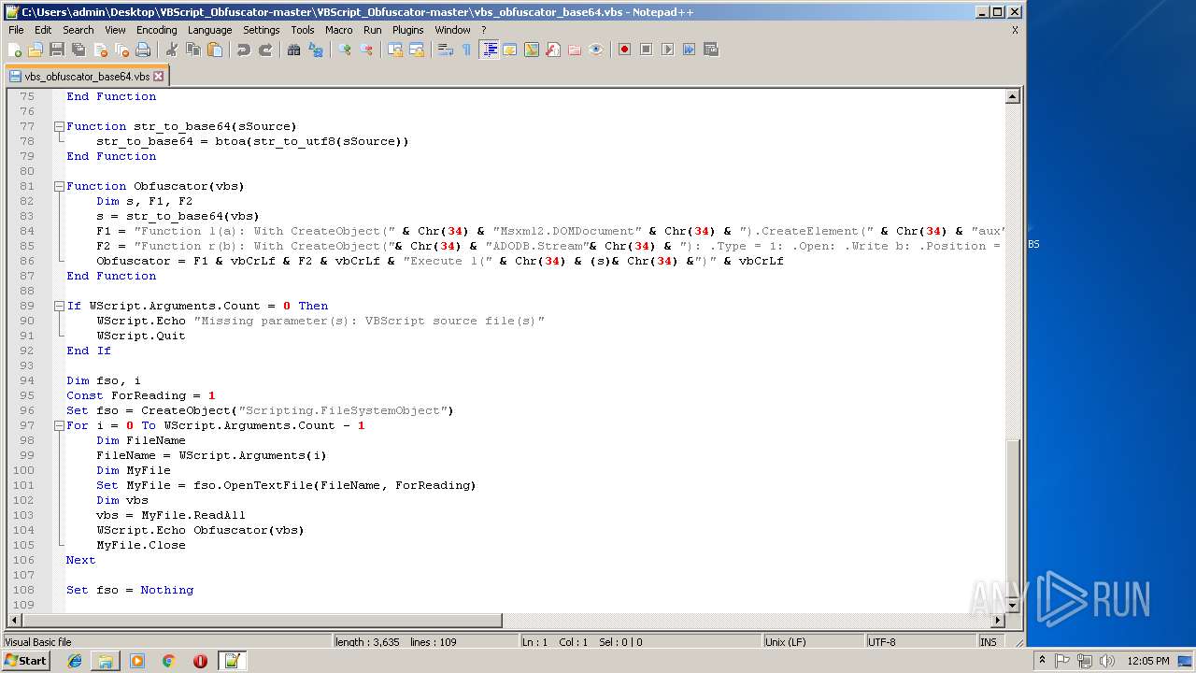This screenshot has width=1196, height=673.
Task: Open the Language menu
Action: coord(209,30)
